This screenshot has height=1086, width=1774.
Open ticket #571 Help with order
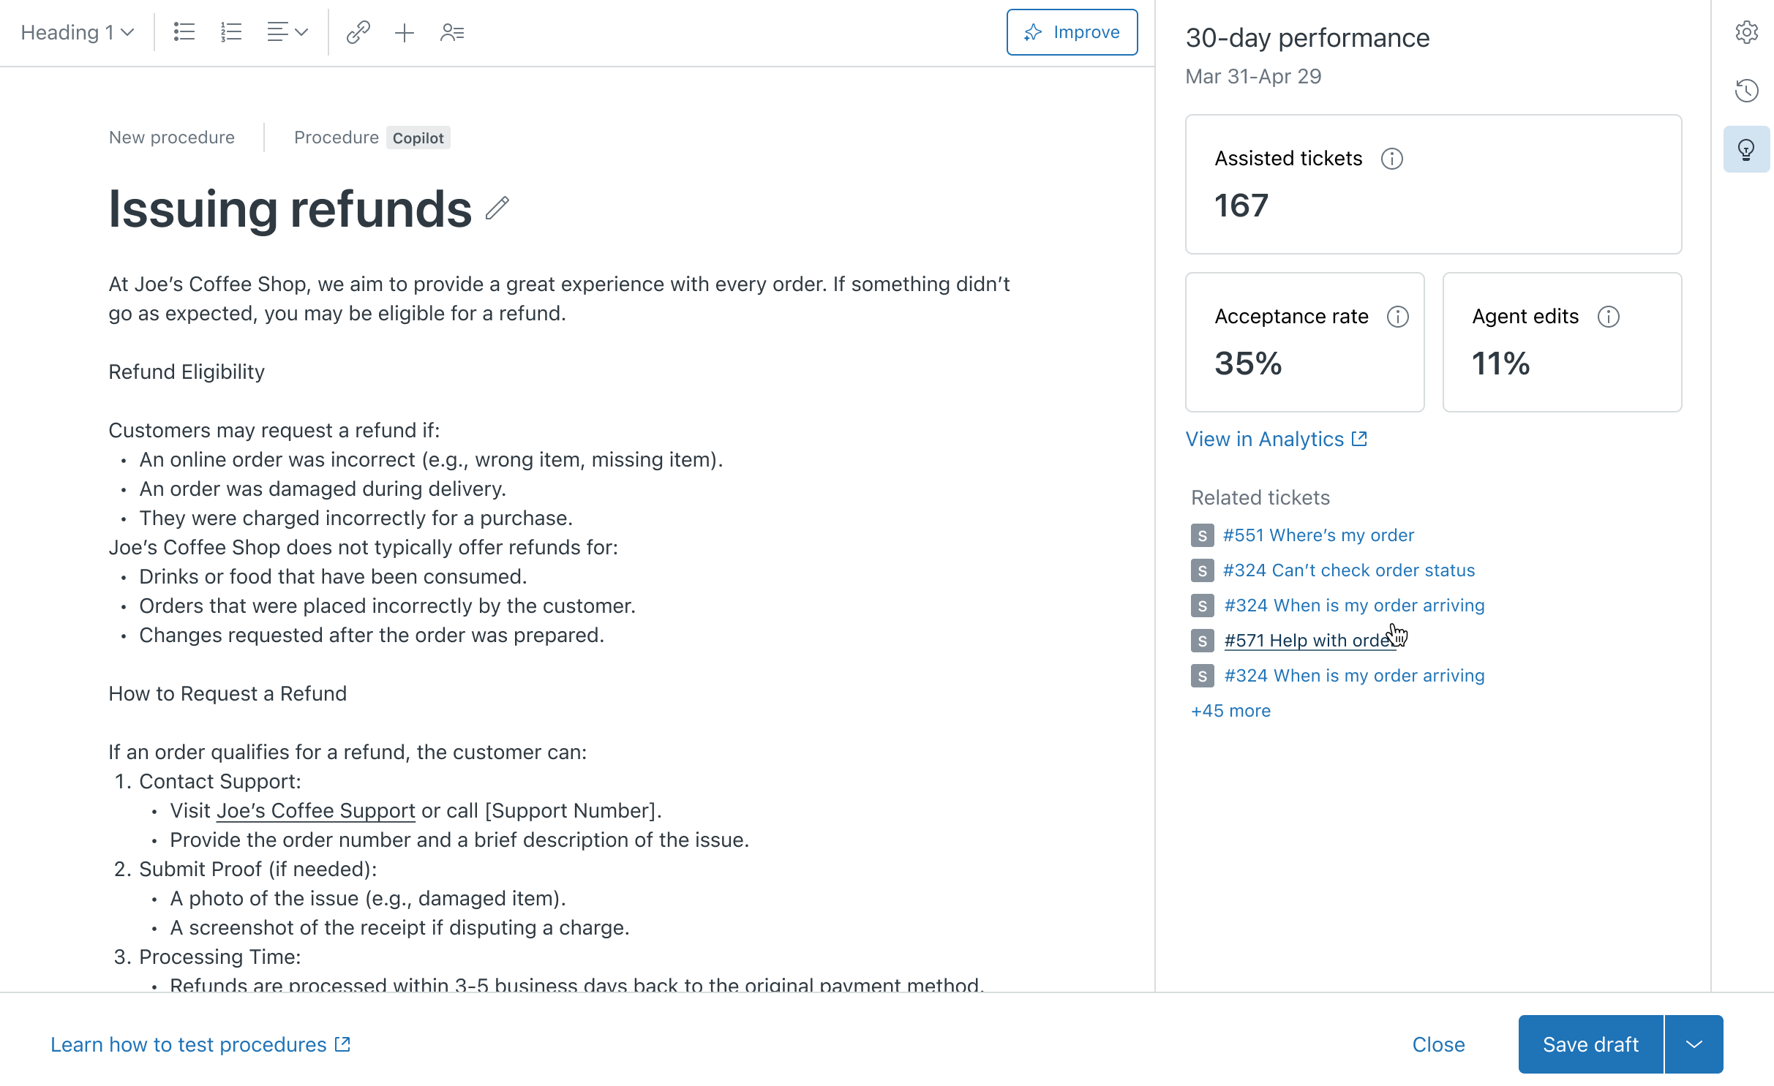pos(1309,641)
